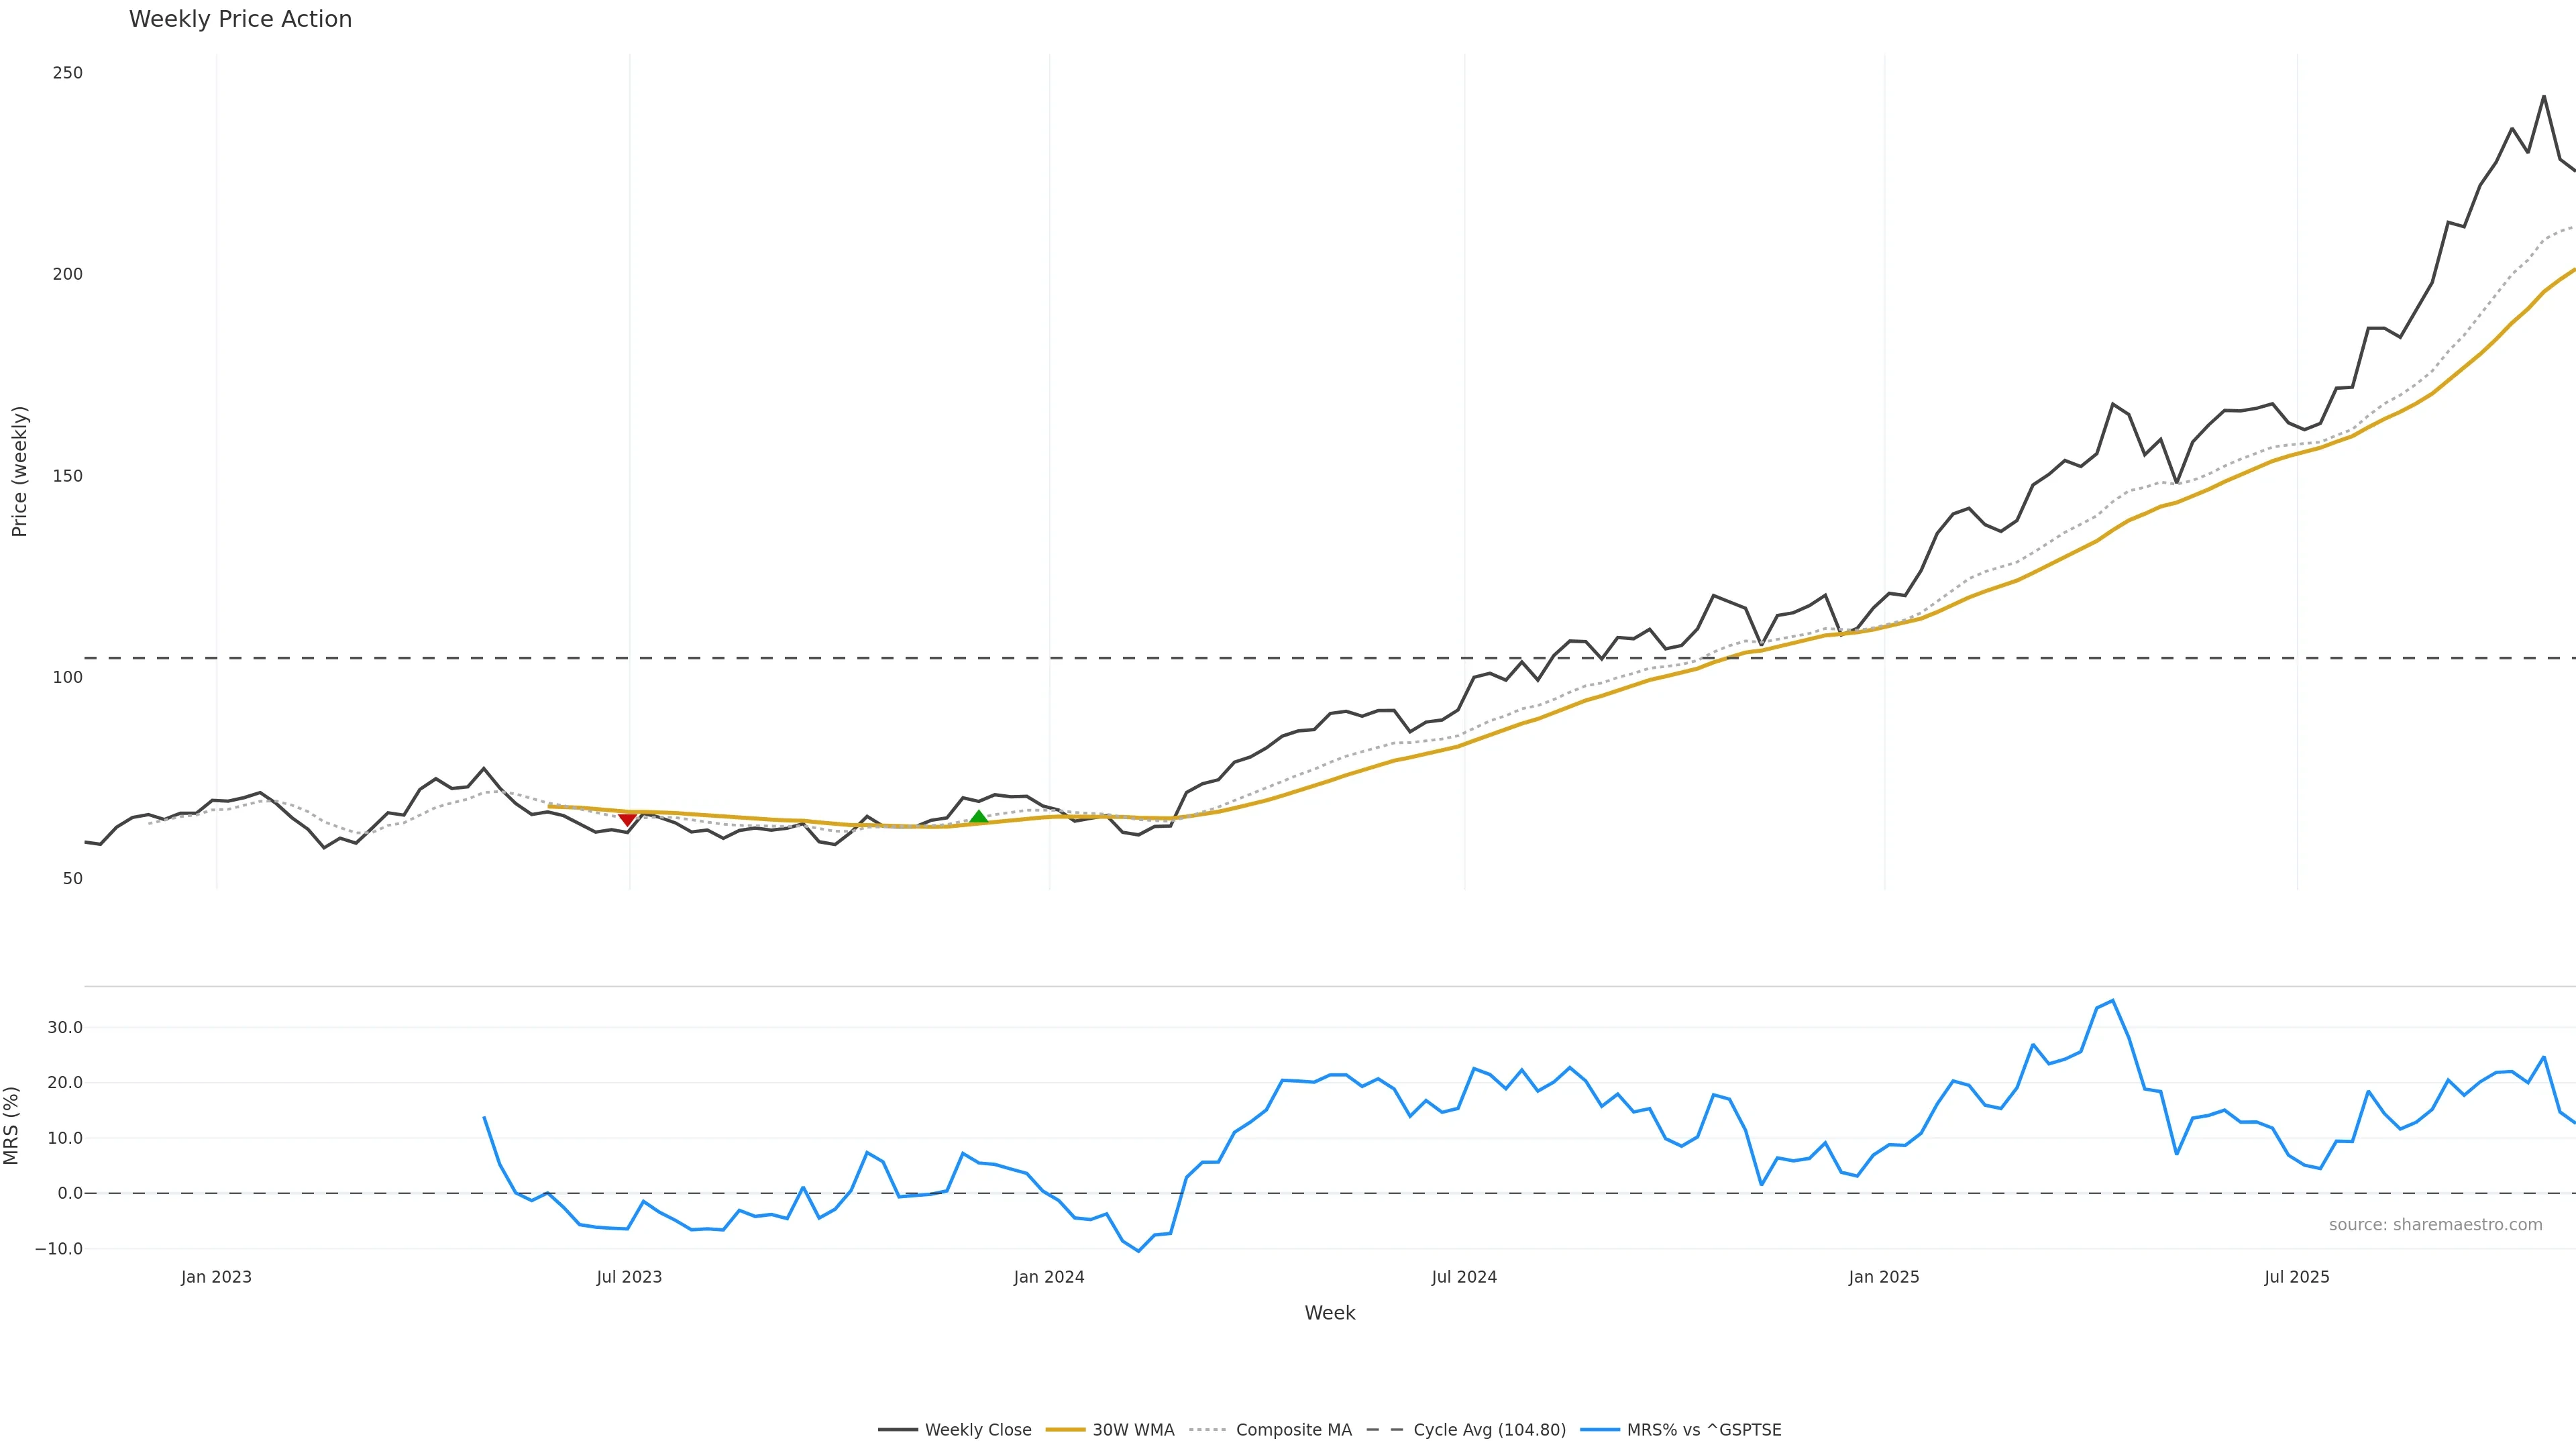Click the 250 price axis tick label
The width and height of the screenshot is (2576, 1449).
pos(68,73)
